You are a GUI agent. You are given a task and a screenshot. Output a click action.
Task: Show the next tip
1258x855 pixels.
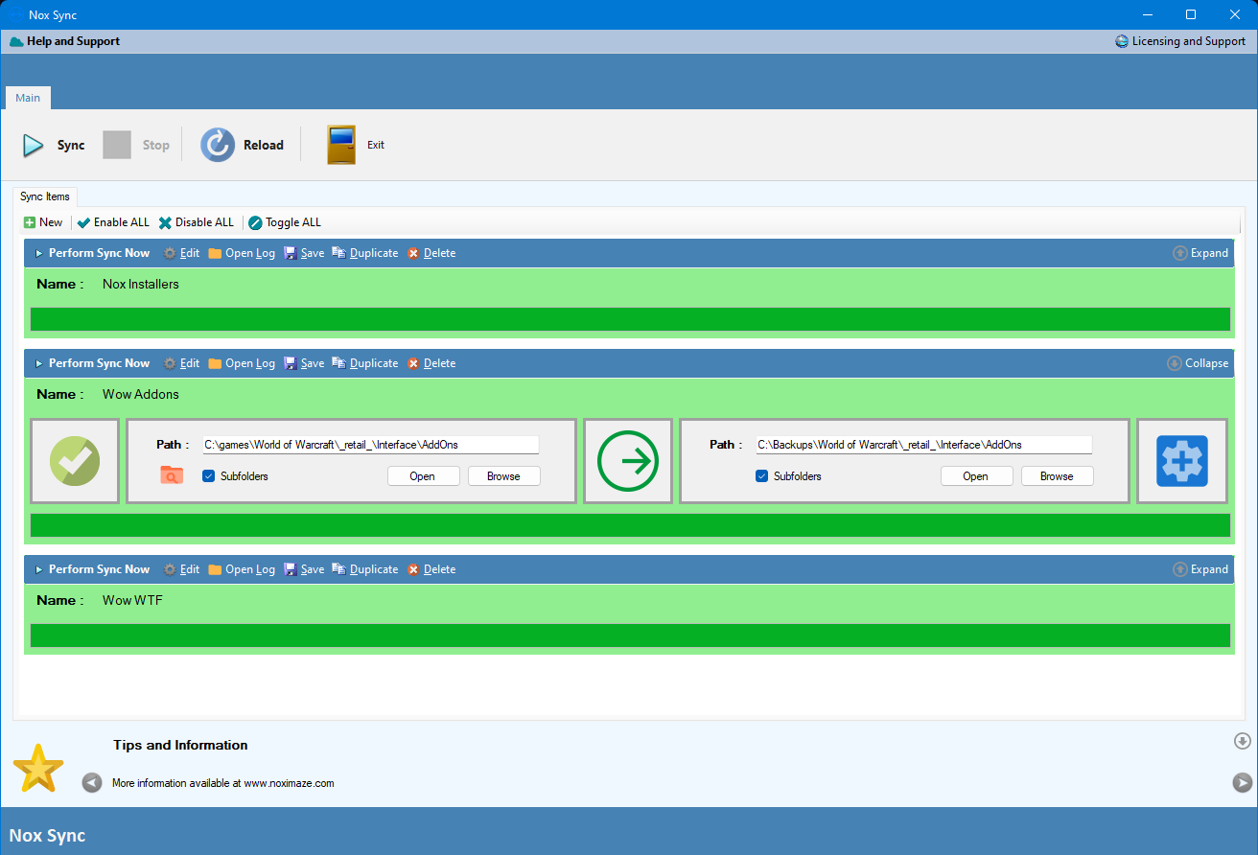click(1243, 783)
